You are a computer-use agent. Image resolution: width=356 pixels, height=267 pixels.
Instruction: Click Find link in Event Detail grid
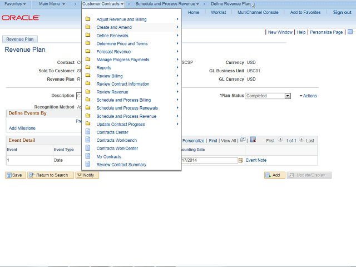coord(212,141)
